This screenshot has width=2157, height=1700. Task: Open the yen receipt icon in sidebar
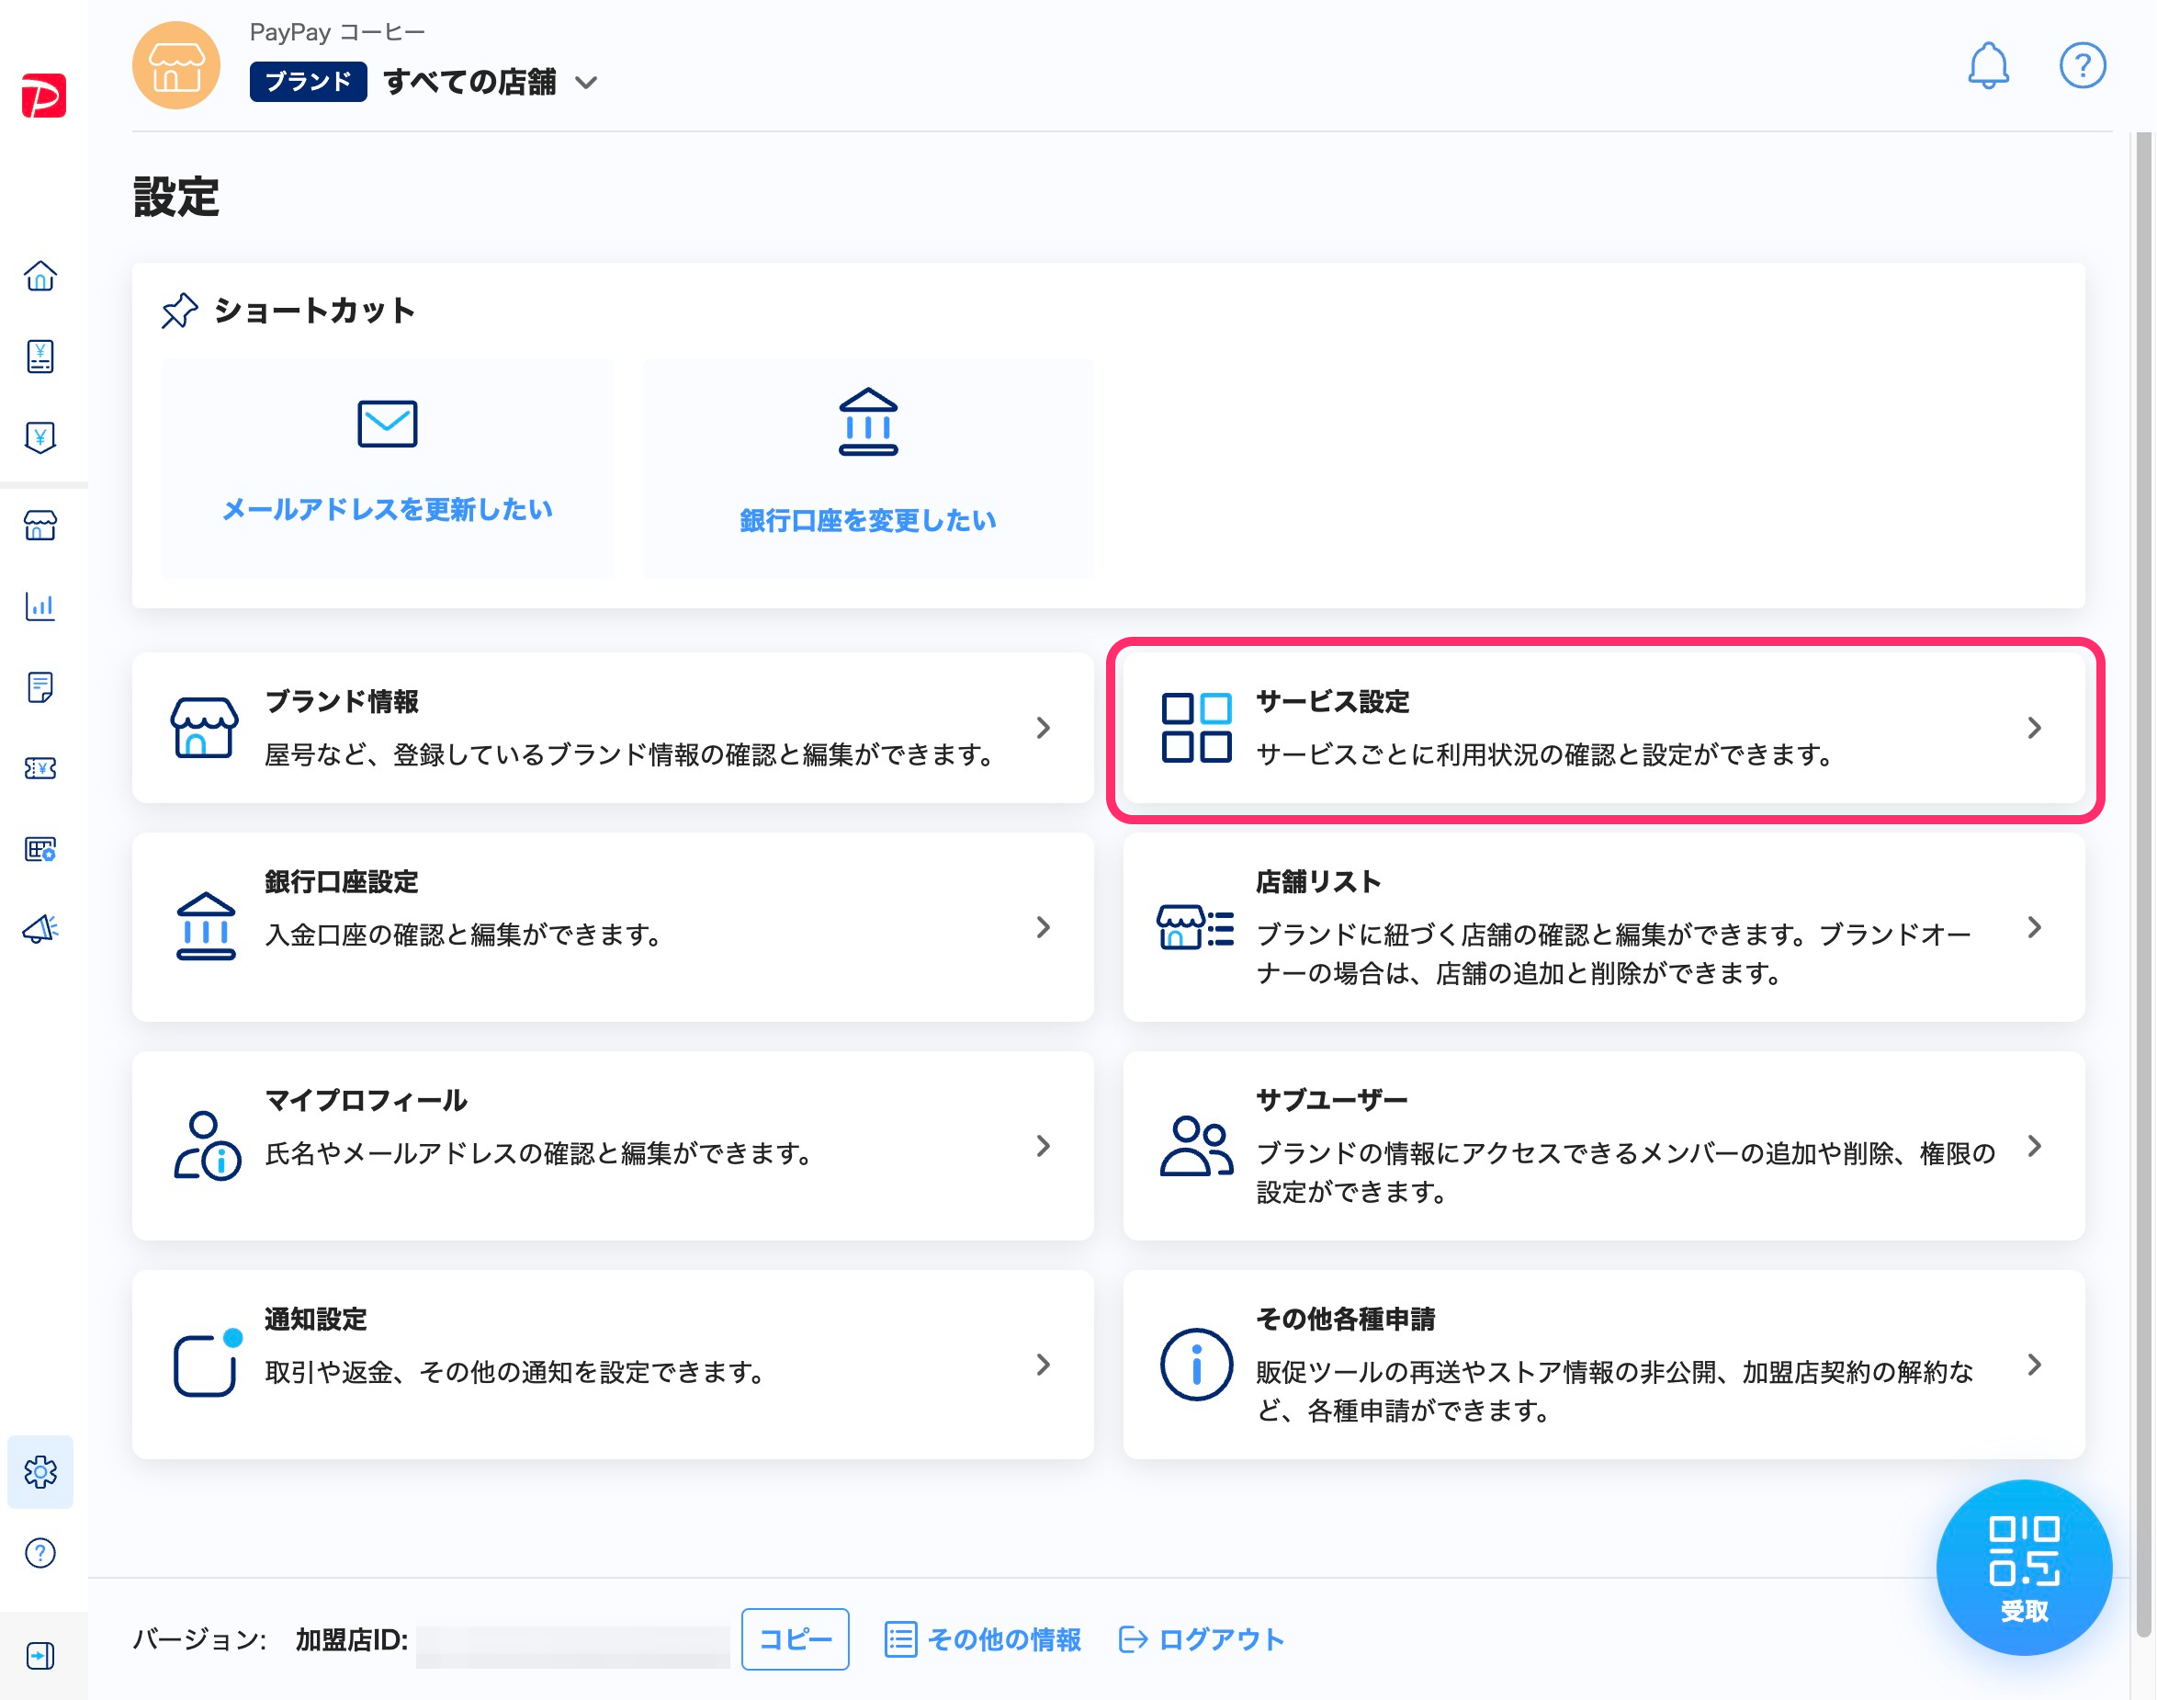coord(40,357)
